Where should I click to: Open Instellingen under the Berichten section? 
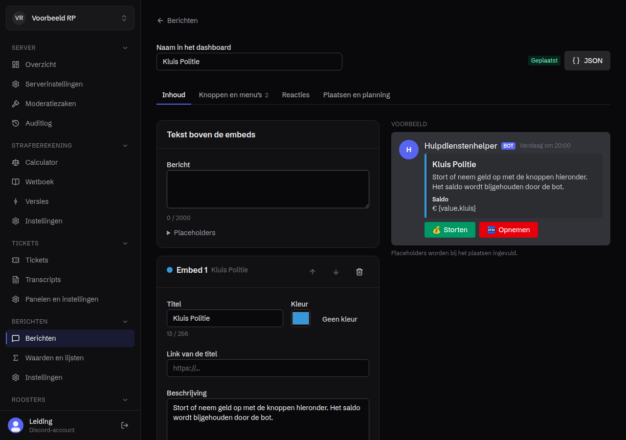[70, 377]
